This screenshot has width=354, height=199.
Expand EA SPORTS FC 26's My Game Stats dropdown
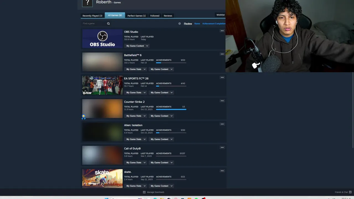pos(136,93)
